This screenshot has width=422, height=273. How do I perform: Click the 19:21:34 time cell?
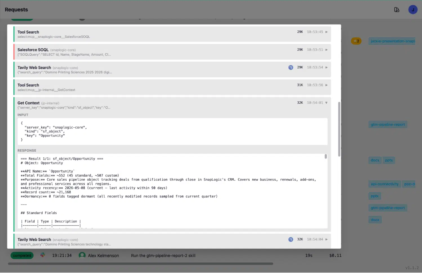(62, 256)
